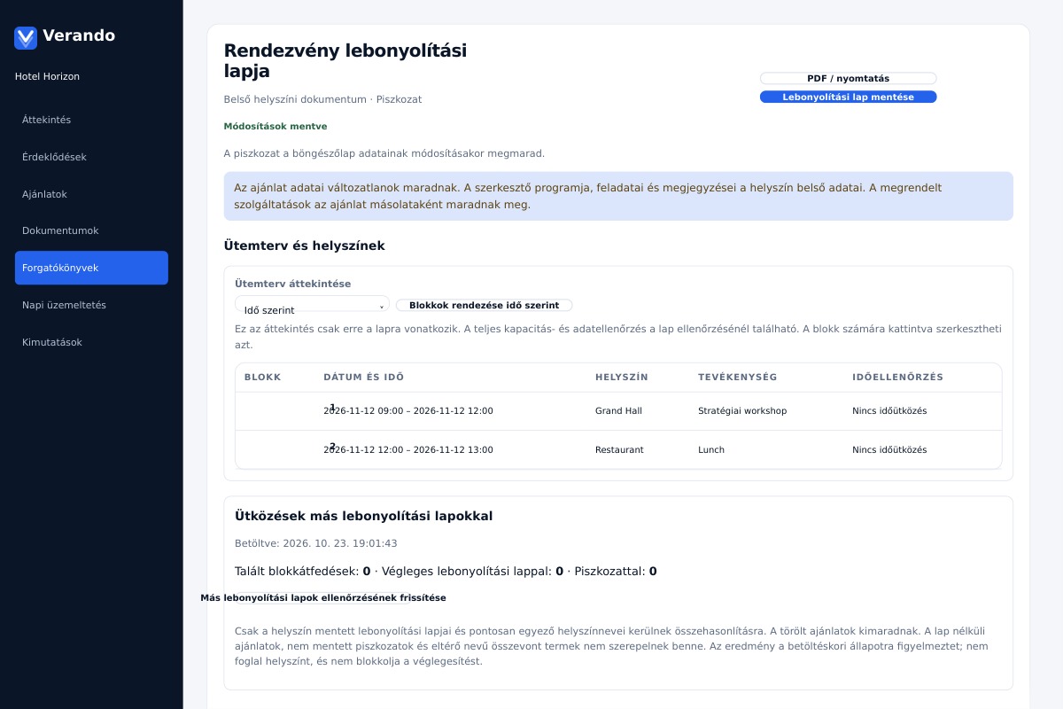This screenshot has height=709, width=1063.
Task: Refresh Más lebonyolítási lapok ellenőrzésének frissítése
Action: tap(323, 598)
